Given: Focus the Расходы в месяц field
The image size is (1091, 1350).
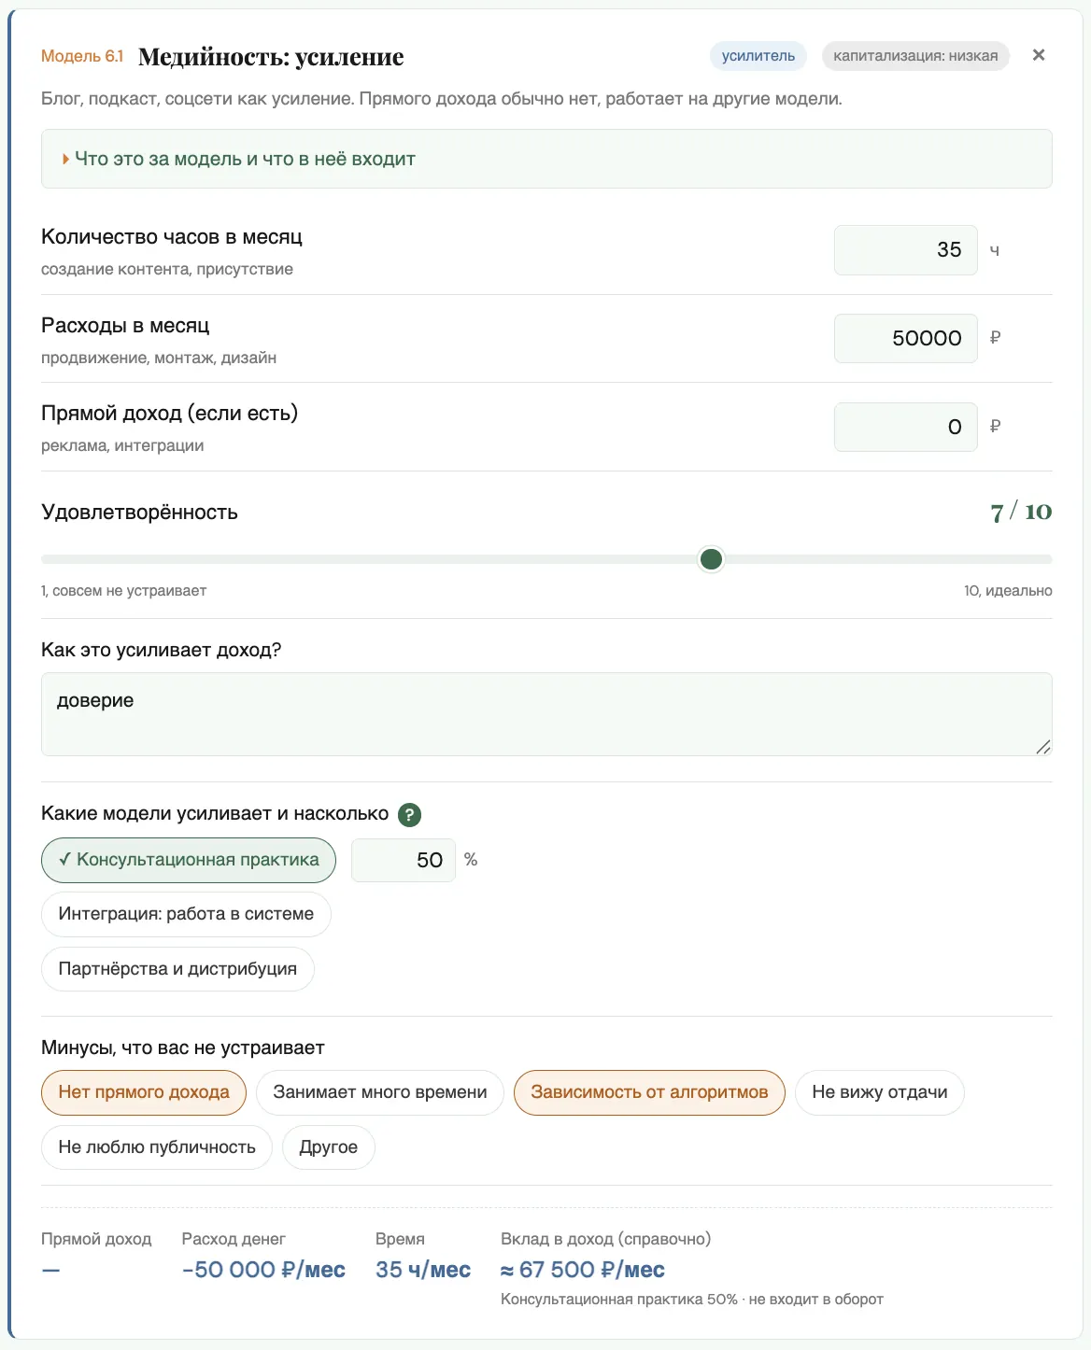Looking at the screenshot, I should (905, 338).
